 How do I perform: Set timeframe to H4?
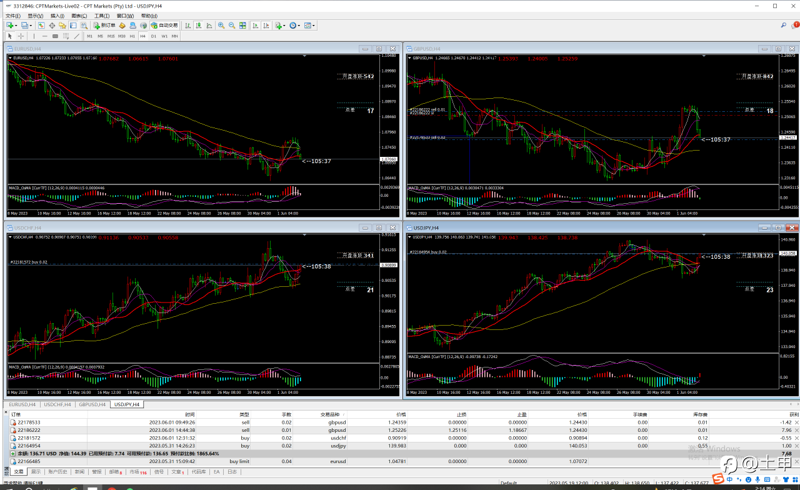click(x=142, y=36)
